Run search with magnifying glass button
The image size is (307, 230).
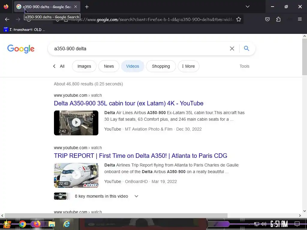[x=246, y=48]
